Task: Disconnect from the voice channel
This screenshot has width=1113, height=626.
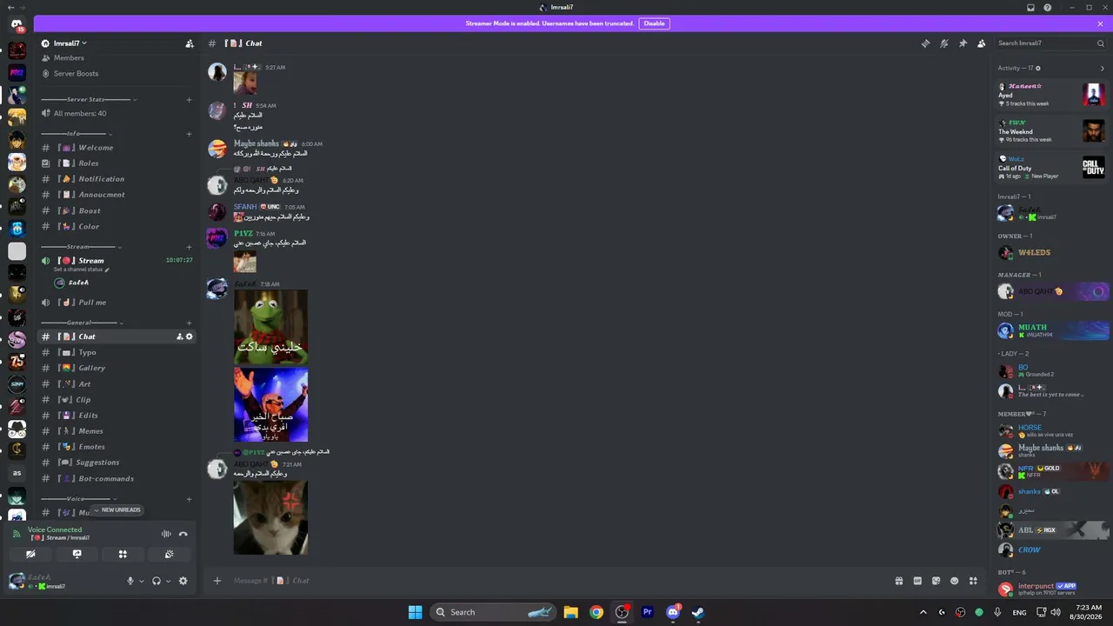Action: coord(183,534)
